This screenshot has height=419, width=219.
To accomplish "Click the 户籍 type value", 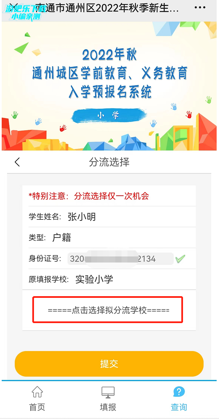I will [x=62, y=238].
